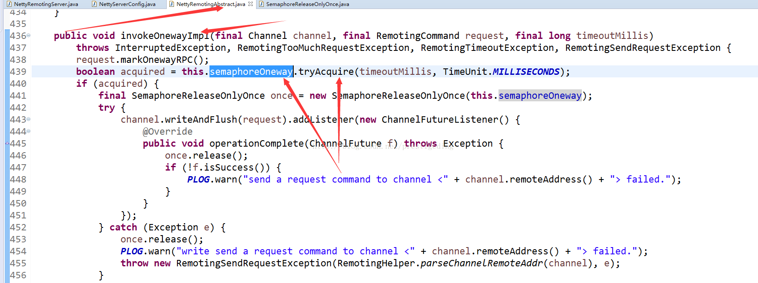Viewport: 758px width, 283px height.
Task: Close the NettyRemotingAbstract.java editor tab
Action: tap(251, 4)
